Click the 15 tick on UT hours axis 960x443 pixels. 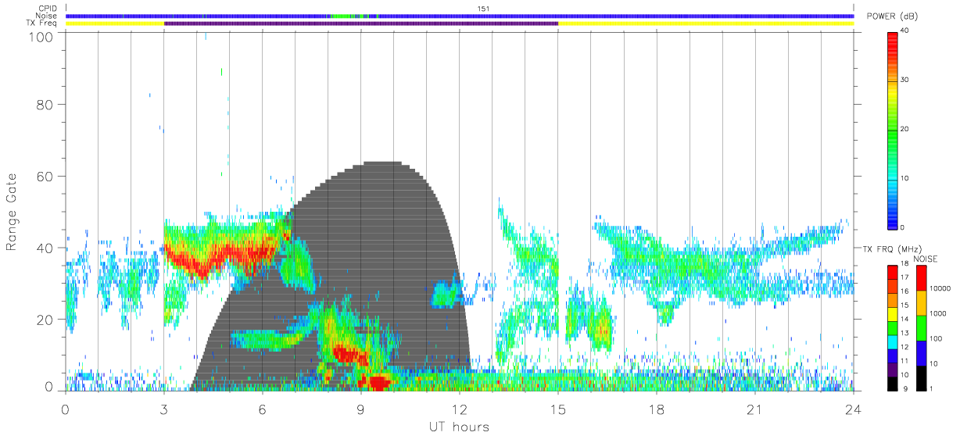point(558,409)
